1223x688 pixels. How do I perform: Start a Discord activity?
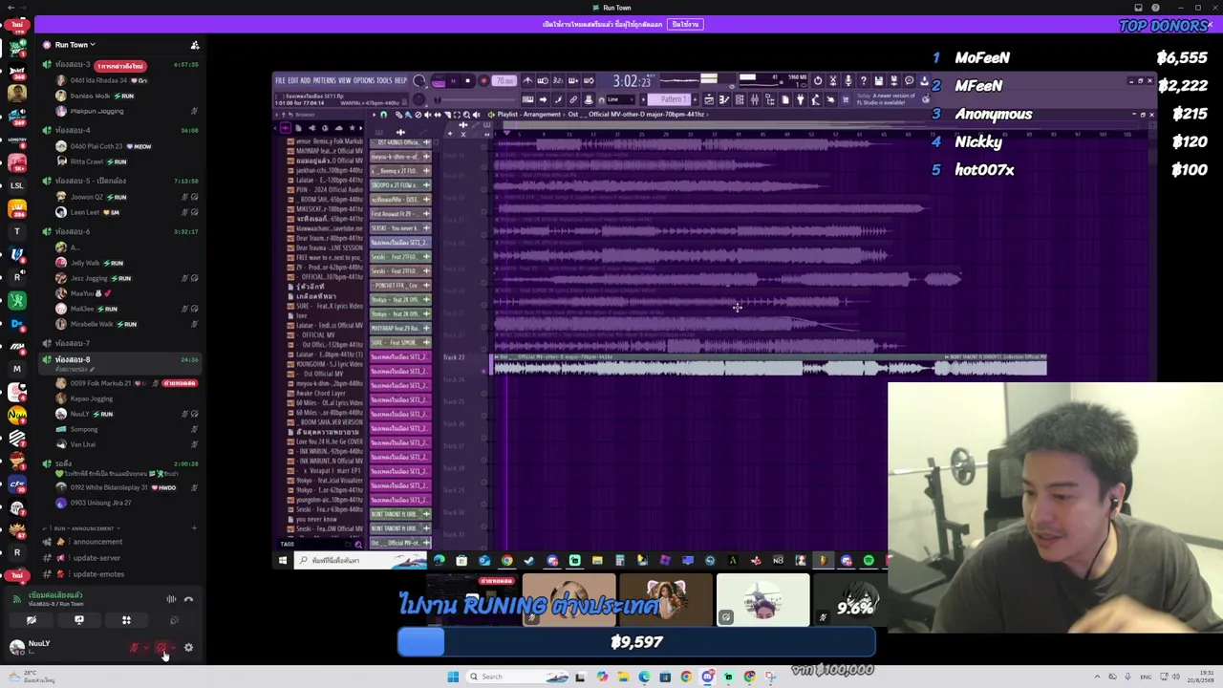(126, 621)
